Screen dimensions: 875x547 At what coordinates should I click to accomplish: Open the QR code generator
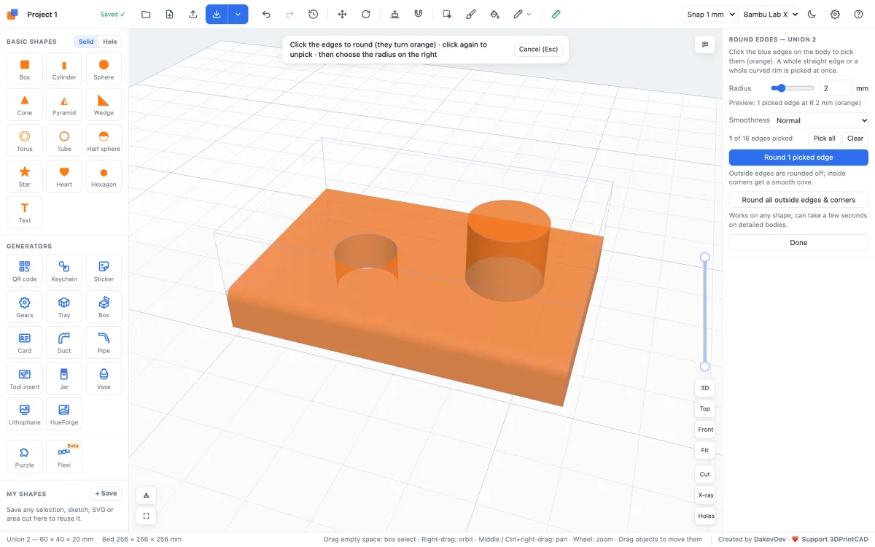[x=25, y=271]
